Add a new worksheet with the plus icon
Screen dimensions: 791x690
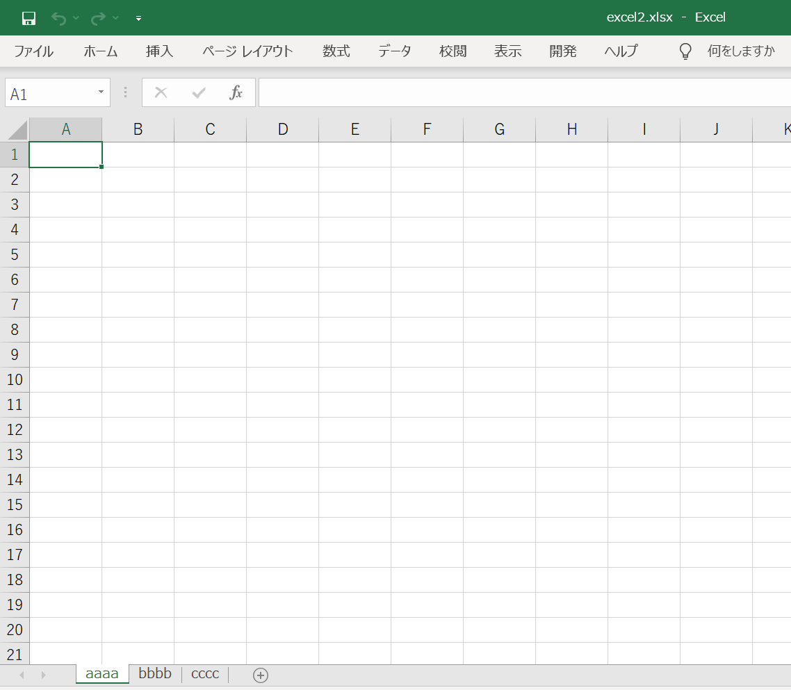261,674
